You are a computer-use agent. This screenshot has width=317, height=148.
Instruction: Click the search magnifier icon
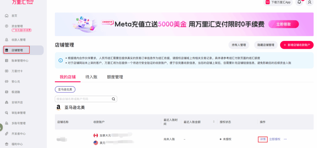tap(113, 99)
